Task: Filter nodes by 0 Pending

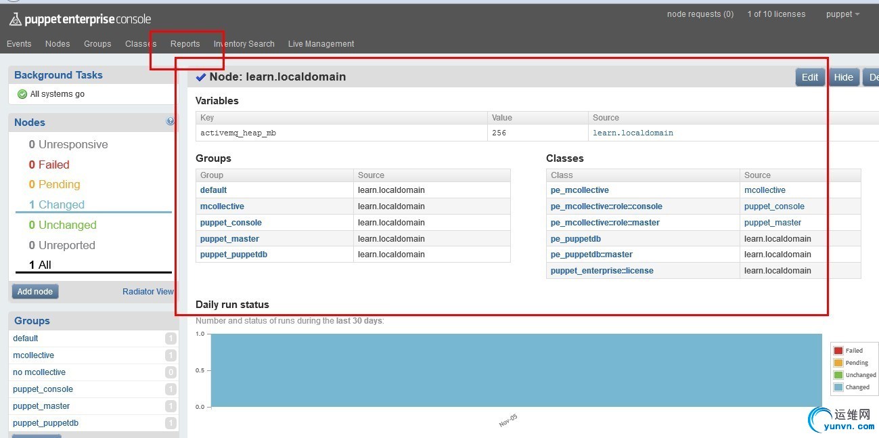Action: (54, 184)
